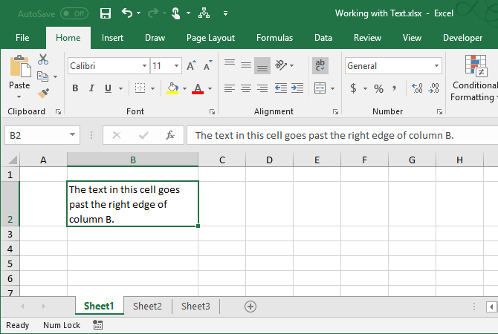This screenshot has height=334, width=498.
Task: Click the Cut scissors icon
Action: tap(42, 60)
